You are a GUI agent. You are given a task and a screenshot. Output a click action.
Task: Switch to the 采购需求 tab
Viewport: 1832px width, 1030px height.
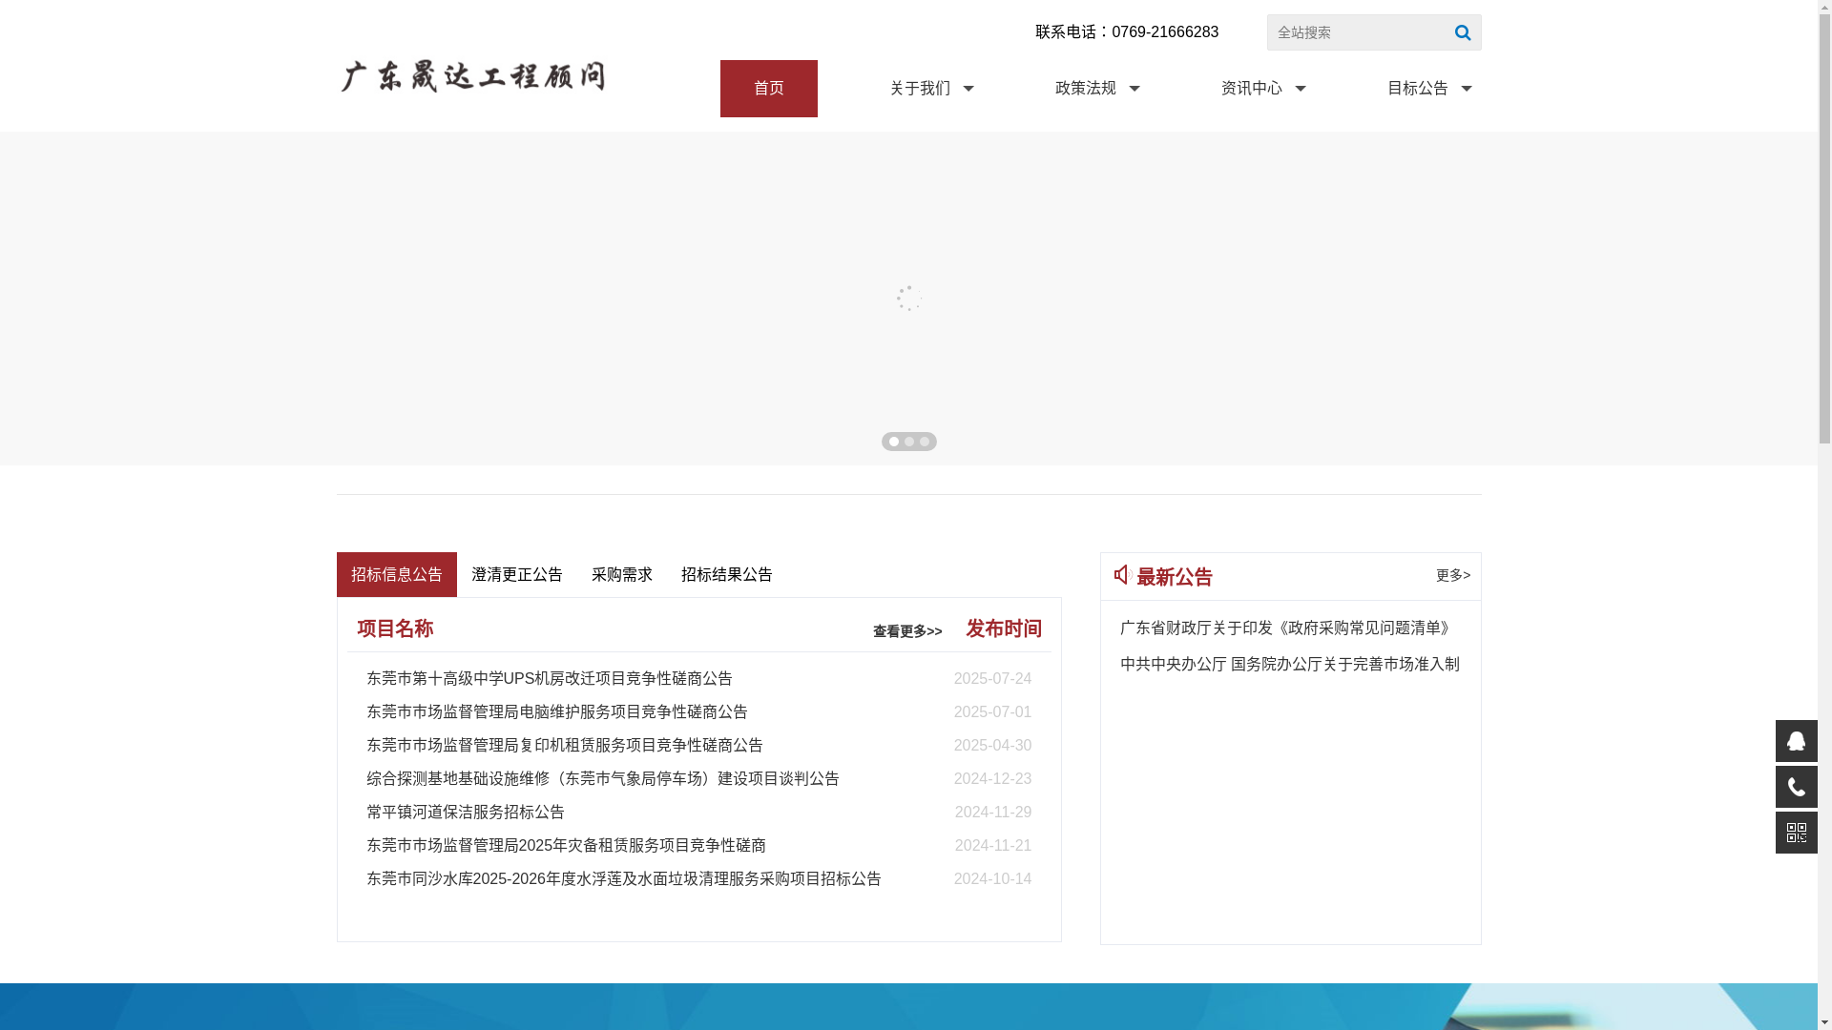(621, 574)
